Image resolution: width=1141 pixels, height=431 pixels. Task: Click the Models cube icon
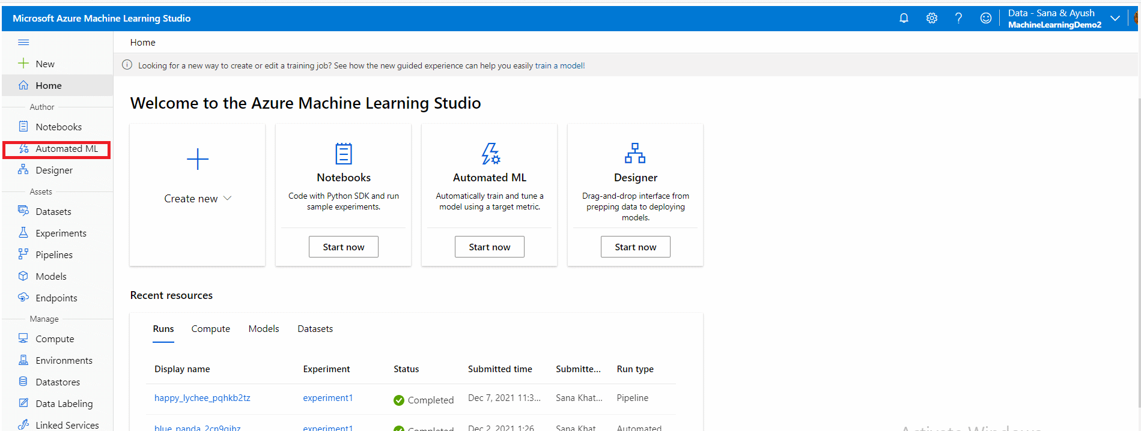(23, 276)
